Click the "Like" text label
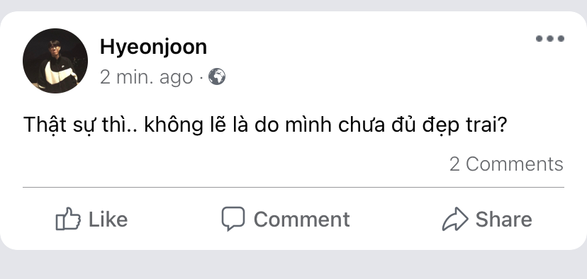 pyautogui.click(x=108, y=219)
